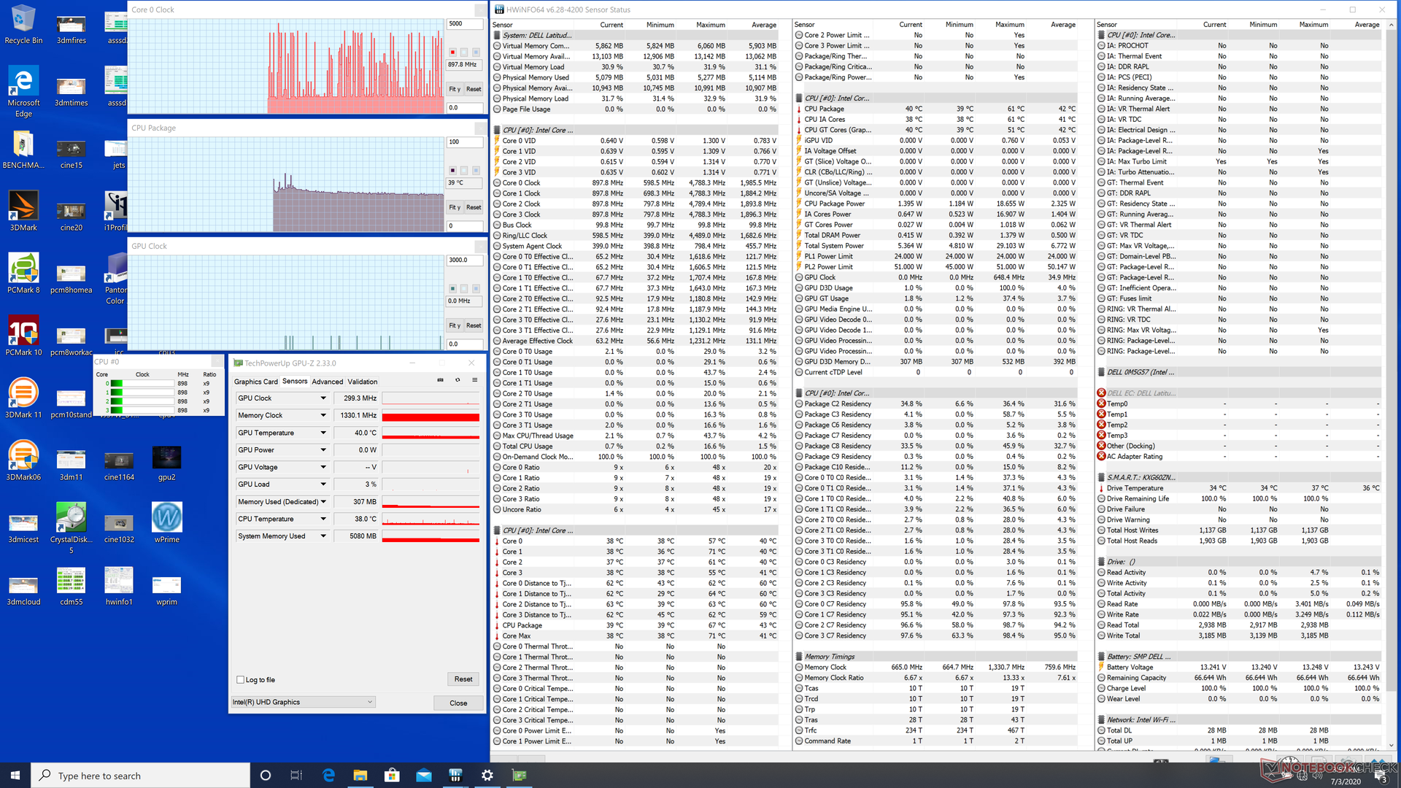Image resolution: width=1401 pixels, height=788 pixels.
Task: Select the PCMark 8 desktop icon
Action: pos(23,274)
